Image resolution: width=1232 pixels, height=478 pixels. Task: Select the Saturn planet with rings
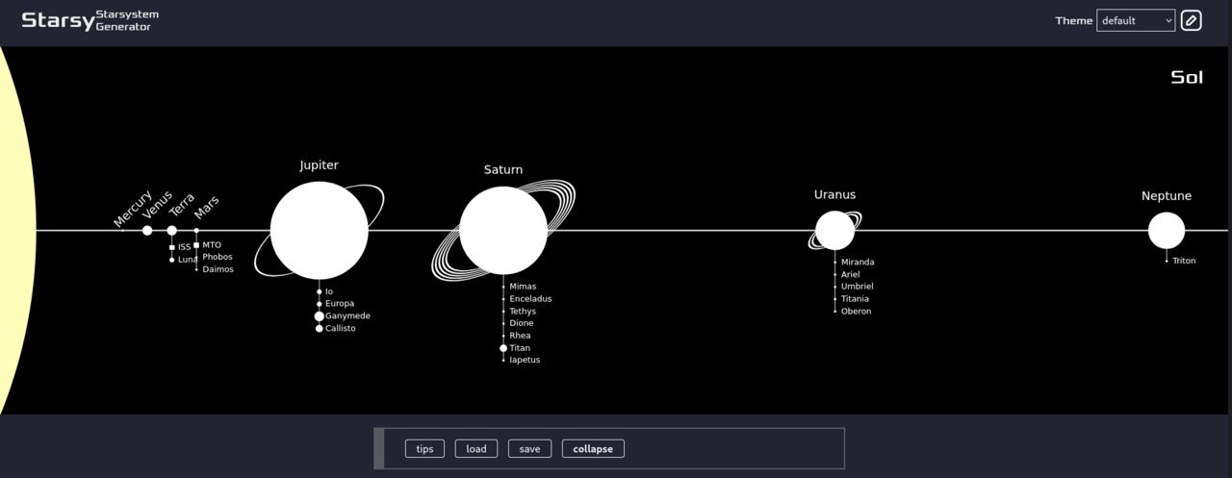tap(503, 231)
